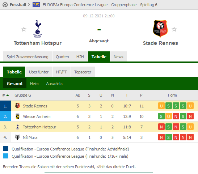The width and height of the screenshot is (198, 174).
Task: Show the Heim table view
Action: pos(34,84)
